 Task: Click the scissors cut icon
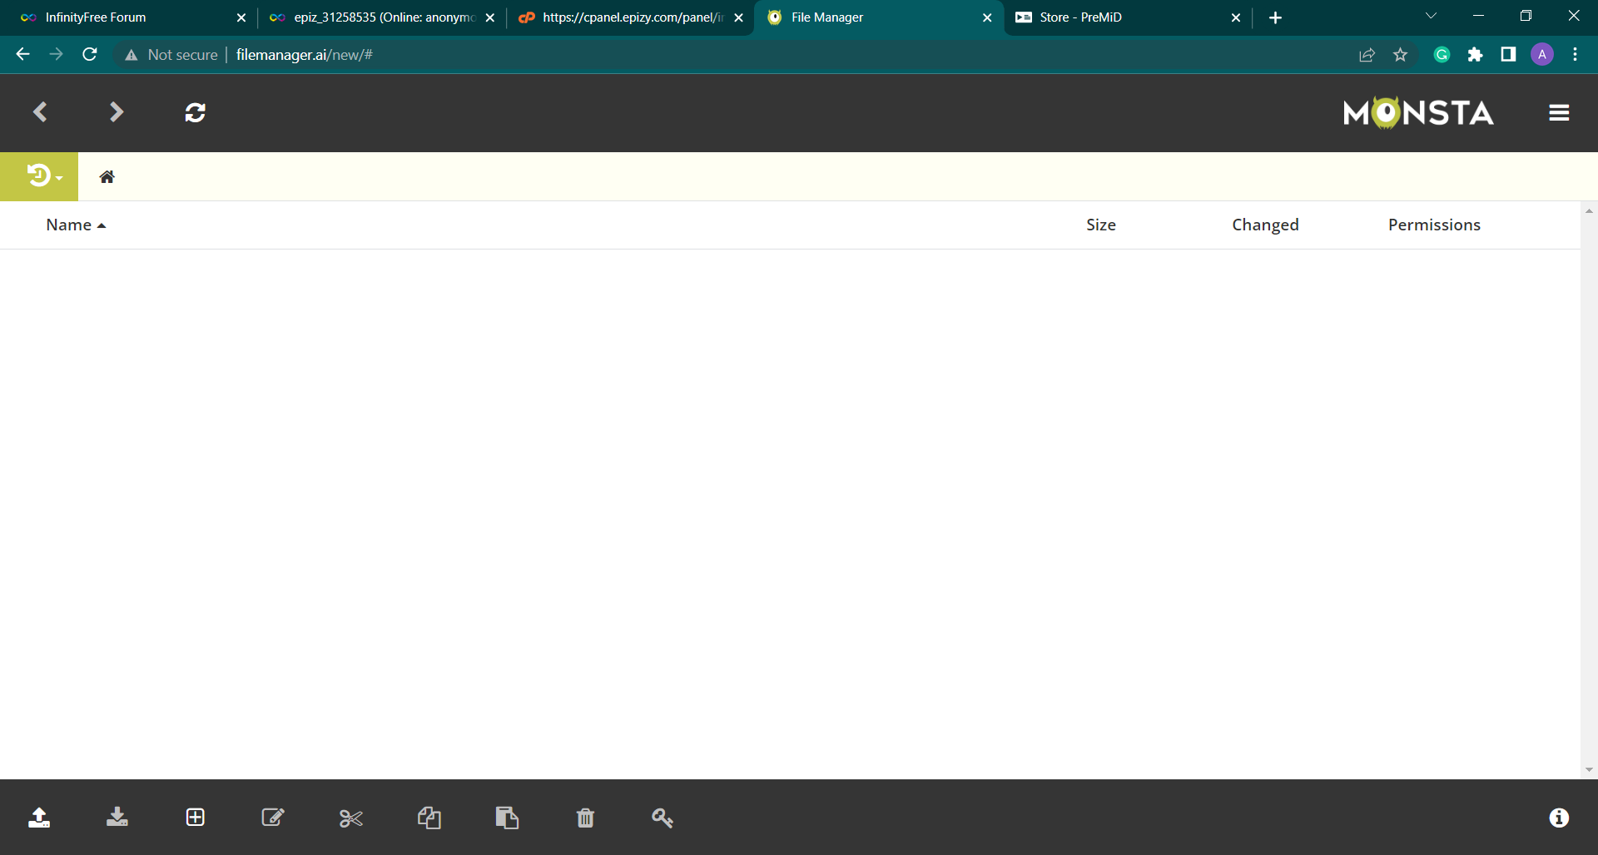pos(351,818)
